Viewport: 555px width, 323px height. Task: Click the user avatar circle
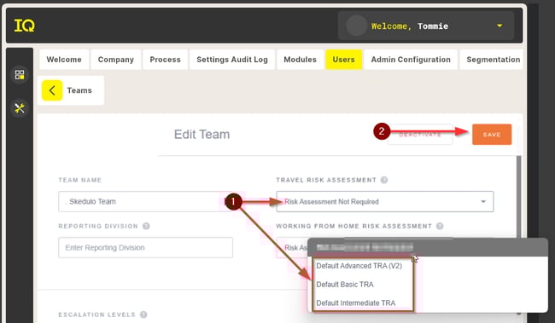click(x=356, y=26)
